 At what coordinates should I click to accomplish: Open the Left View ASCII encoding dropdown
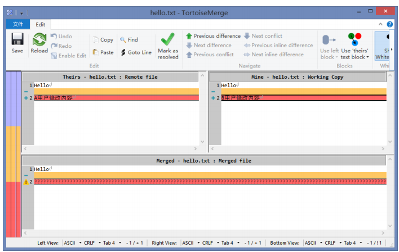tap(73, 243)
